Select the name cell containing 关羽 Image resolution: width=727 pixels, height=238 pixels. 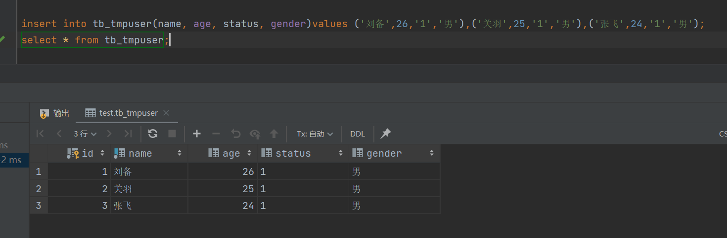[148, 189]
